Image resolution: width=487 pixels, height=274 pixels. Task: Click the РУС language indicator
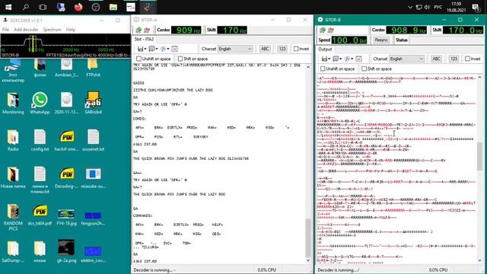[x=438, y=7]
